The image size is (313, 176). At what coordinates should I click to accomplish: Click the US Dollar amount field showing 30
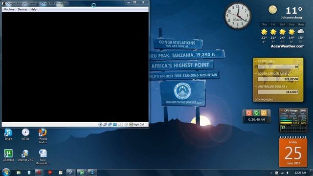[278, 66]
